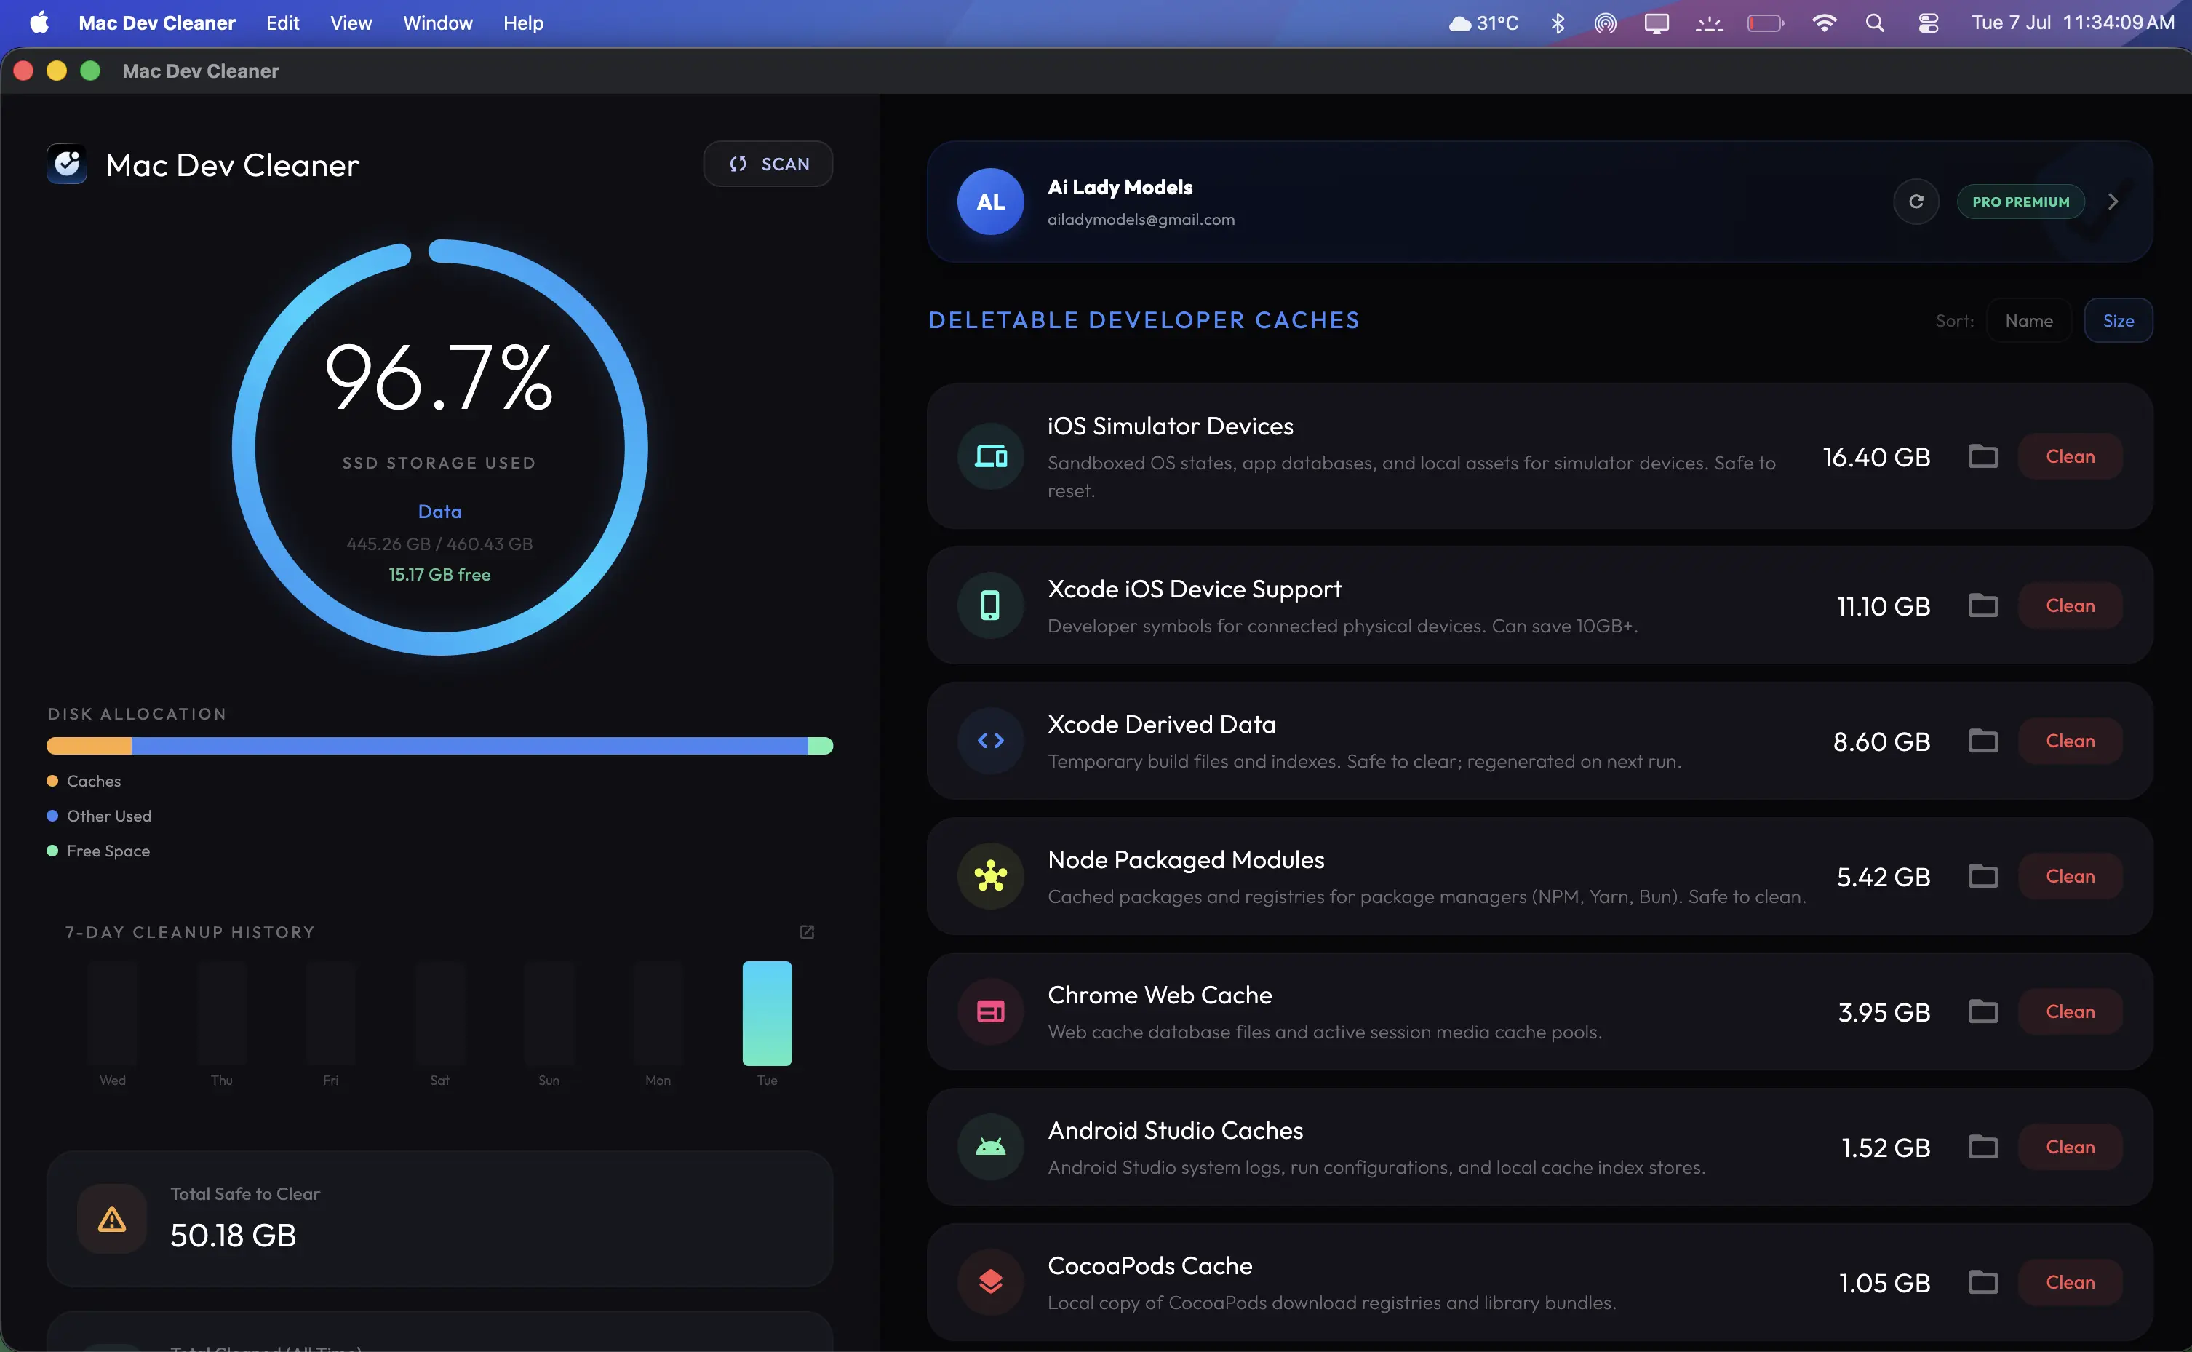Screen dimensions: 2192x1352
Task: Click the Free Space legend green dot
Action: (52, 851)
